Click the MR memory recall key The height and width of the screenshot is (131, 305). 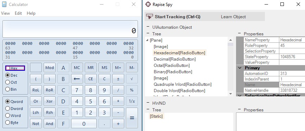point(91,68)
